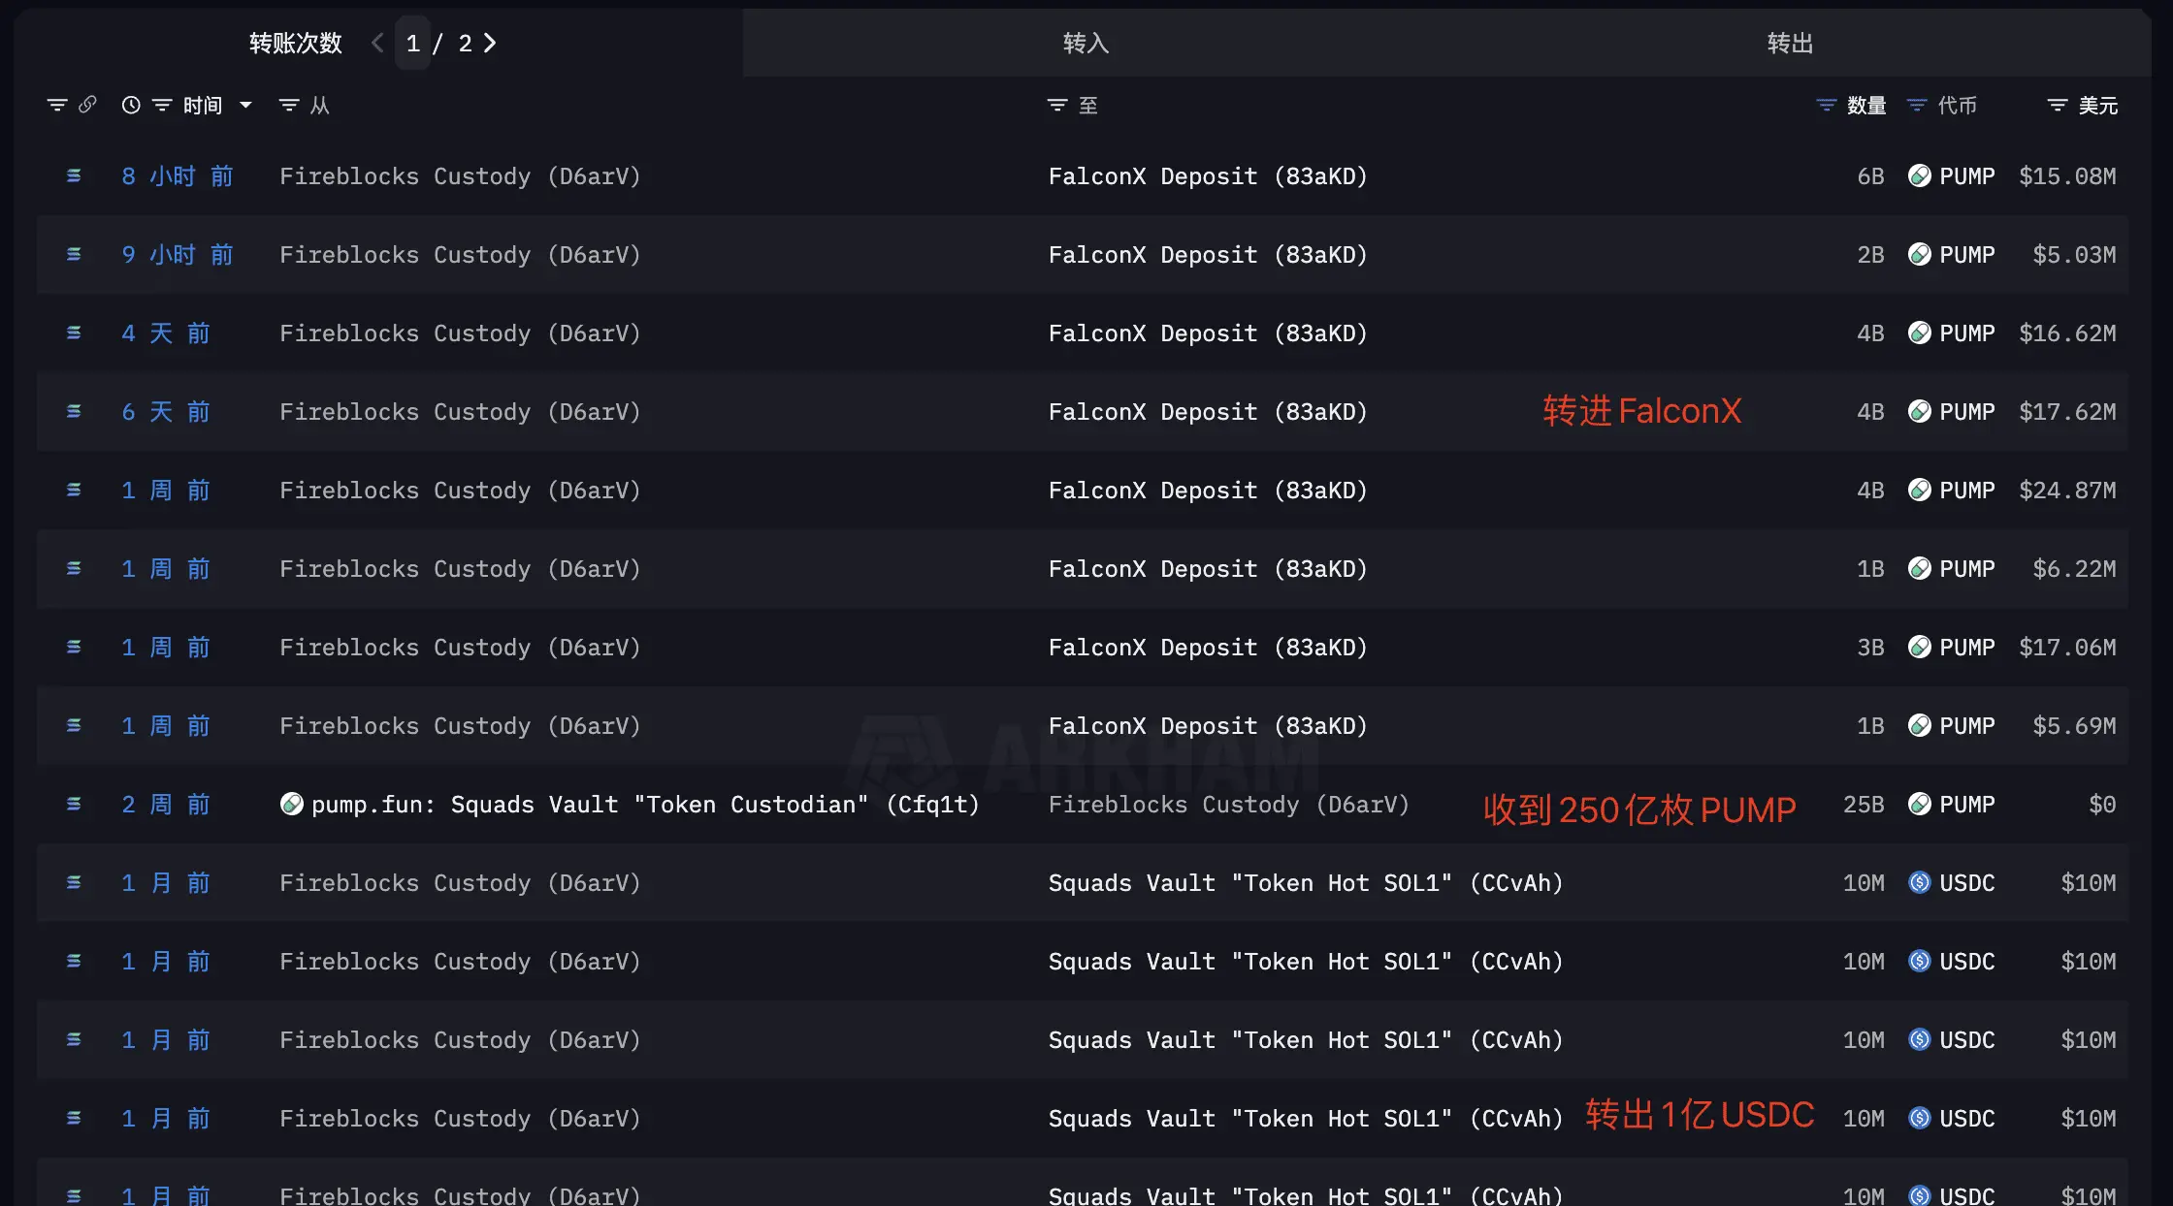2173x1206 pixels.
Task: Click the chain link icon in header
Action: click(87, 104)
